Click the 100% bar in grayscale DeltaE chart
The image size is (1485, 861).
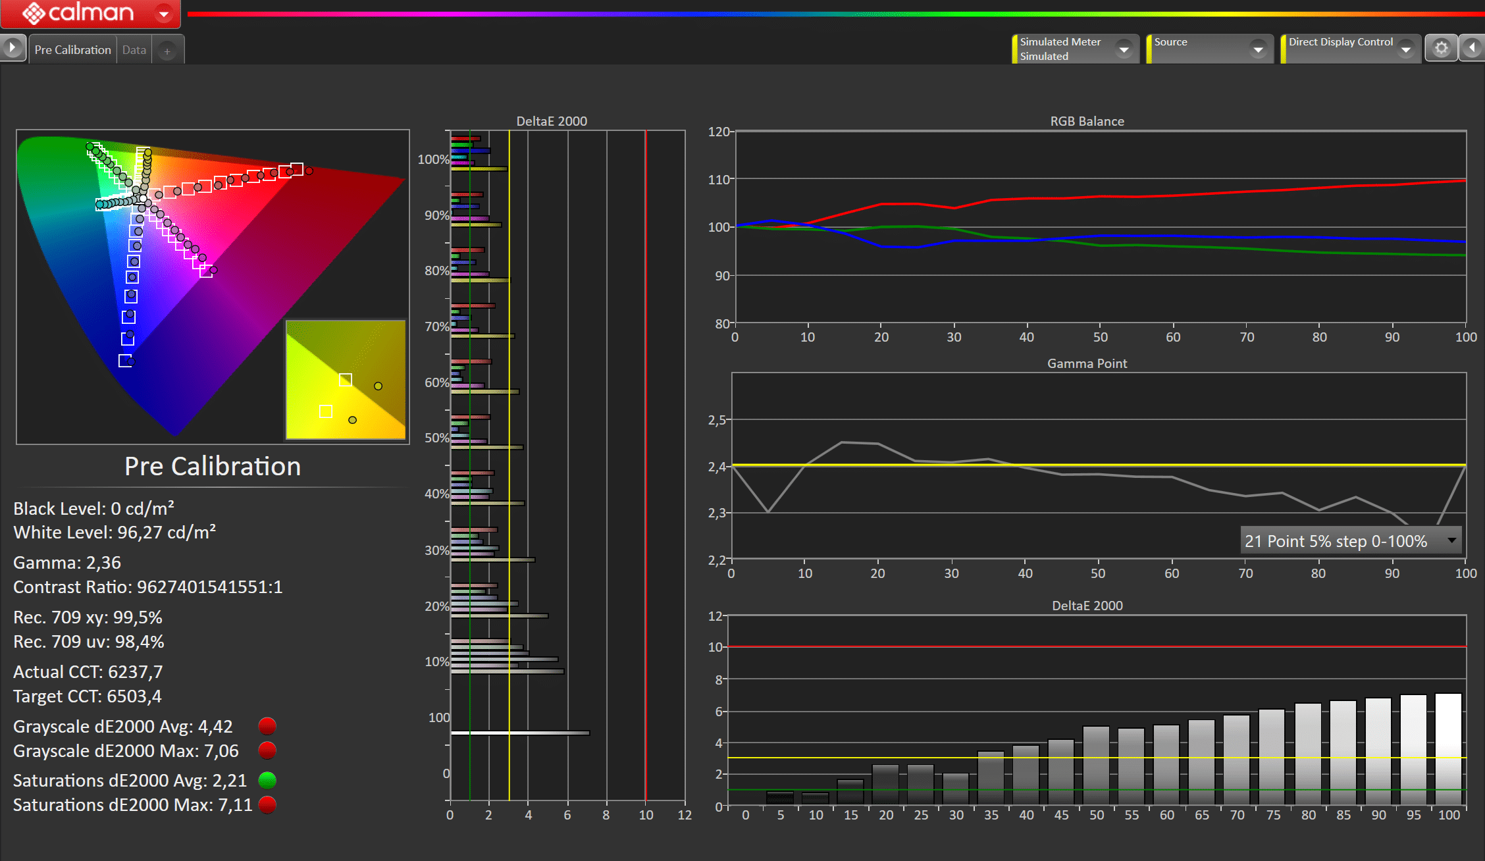click(1448, 748)
